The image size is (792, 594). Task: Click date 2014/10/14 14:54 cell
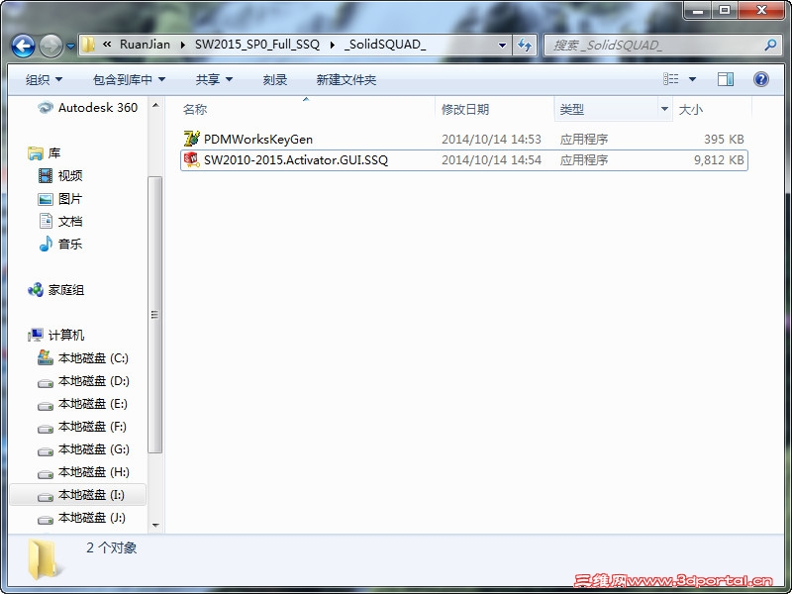coord(491,160)
